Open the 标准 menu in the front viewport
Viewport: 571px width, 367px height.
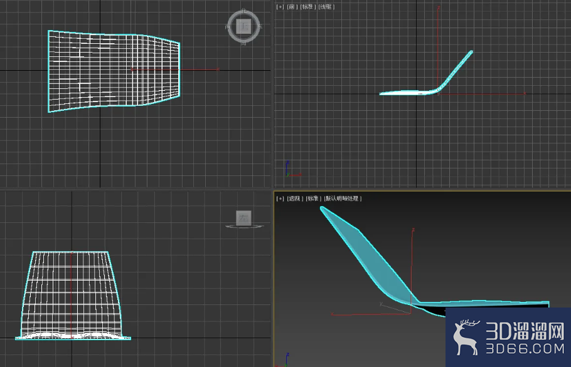tap(307, 6)
